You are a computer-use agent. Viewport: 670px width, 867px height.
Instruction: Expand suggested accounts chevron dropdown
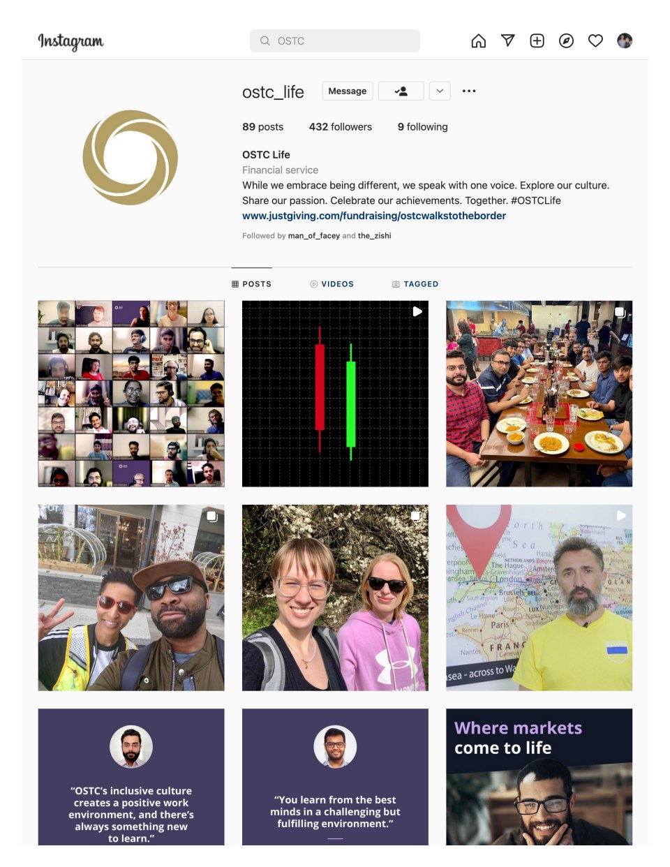[440, 91]
